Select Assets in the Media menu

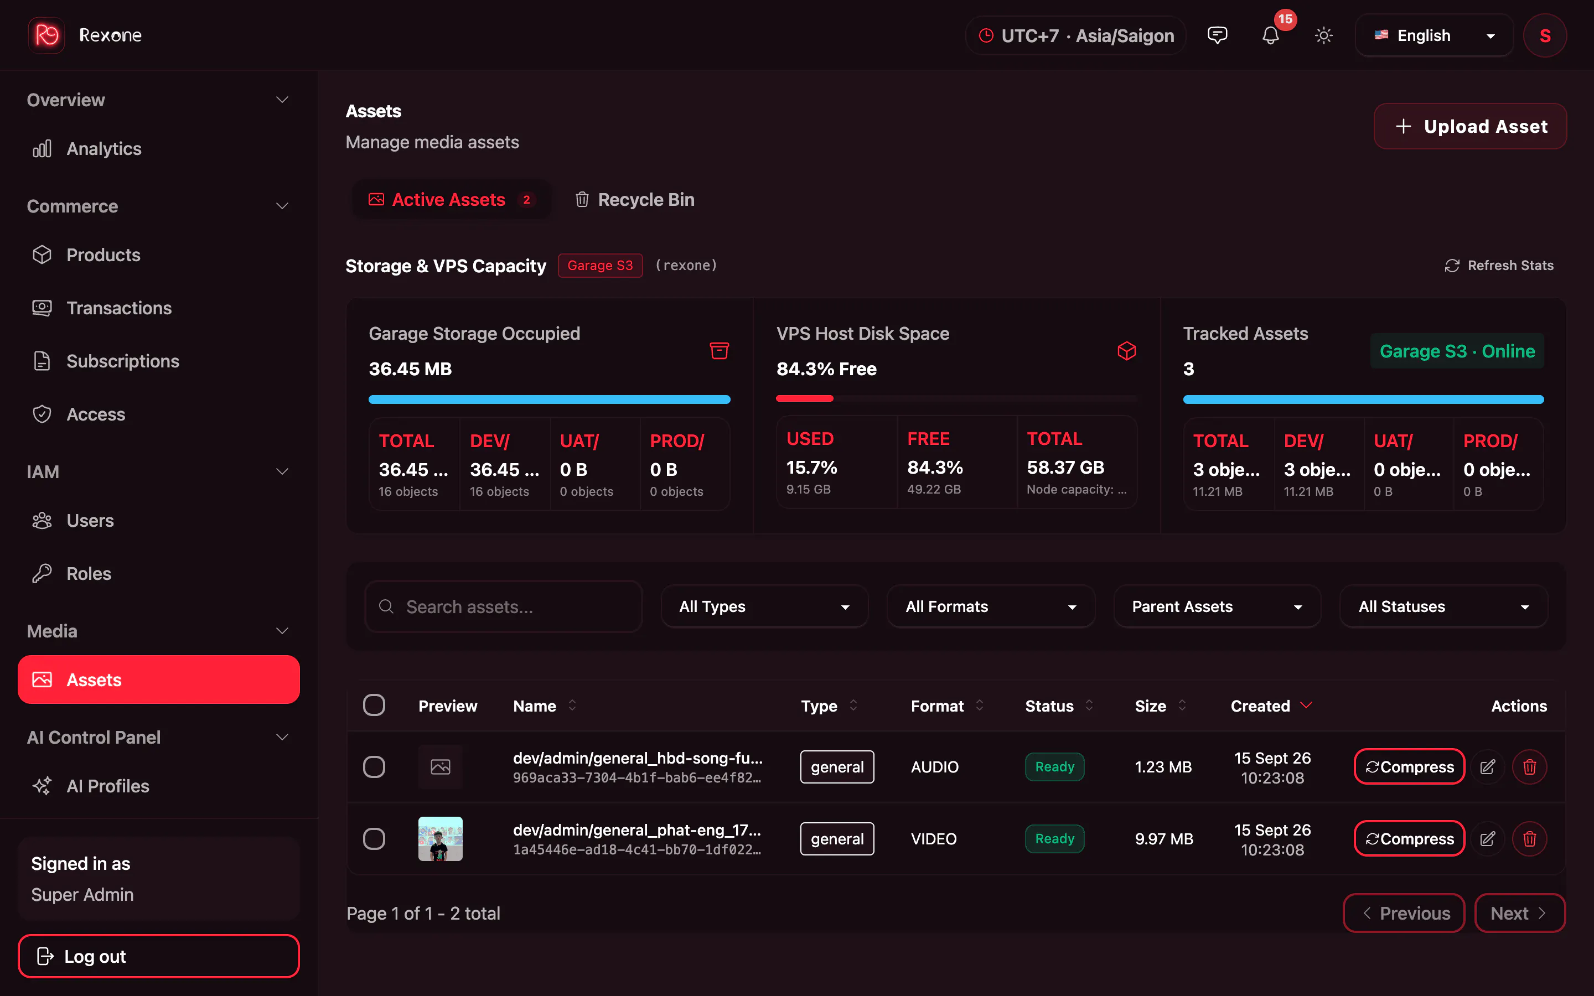(x=159, y=679)
